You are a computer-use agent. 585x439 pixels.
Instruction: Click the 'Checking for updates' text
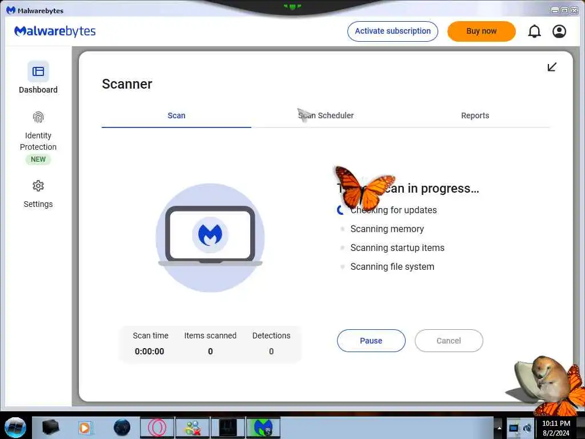394,210
